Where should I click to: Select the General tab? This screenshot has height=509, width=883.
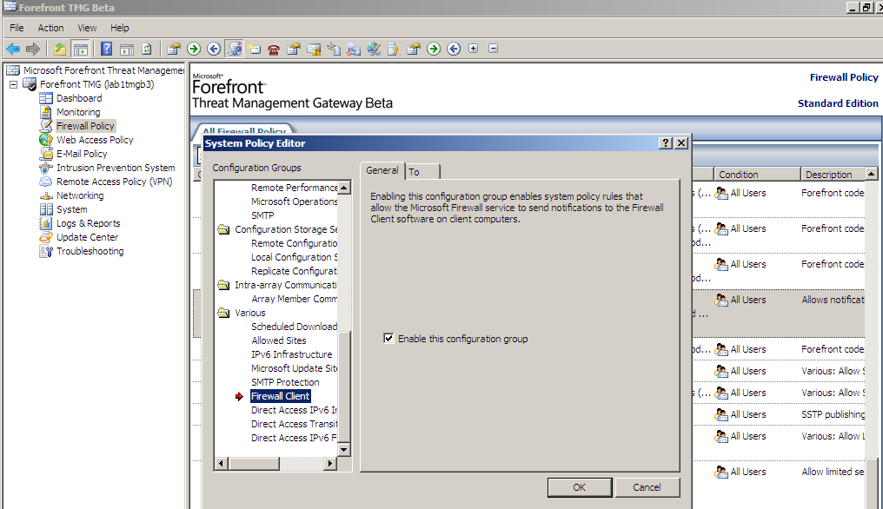pyautogui.click(x=382, y=170)
